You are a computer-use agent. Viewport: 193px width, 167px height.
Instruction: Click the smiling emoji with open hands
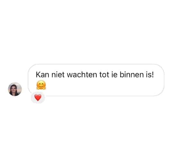pyautogui.click(x=41, y=85)
